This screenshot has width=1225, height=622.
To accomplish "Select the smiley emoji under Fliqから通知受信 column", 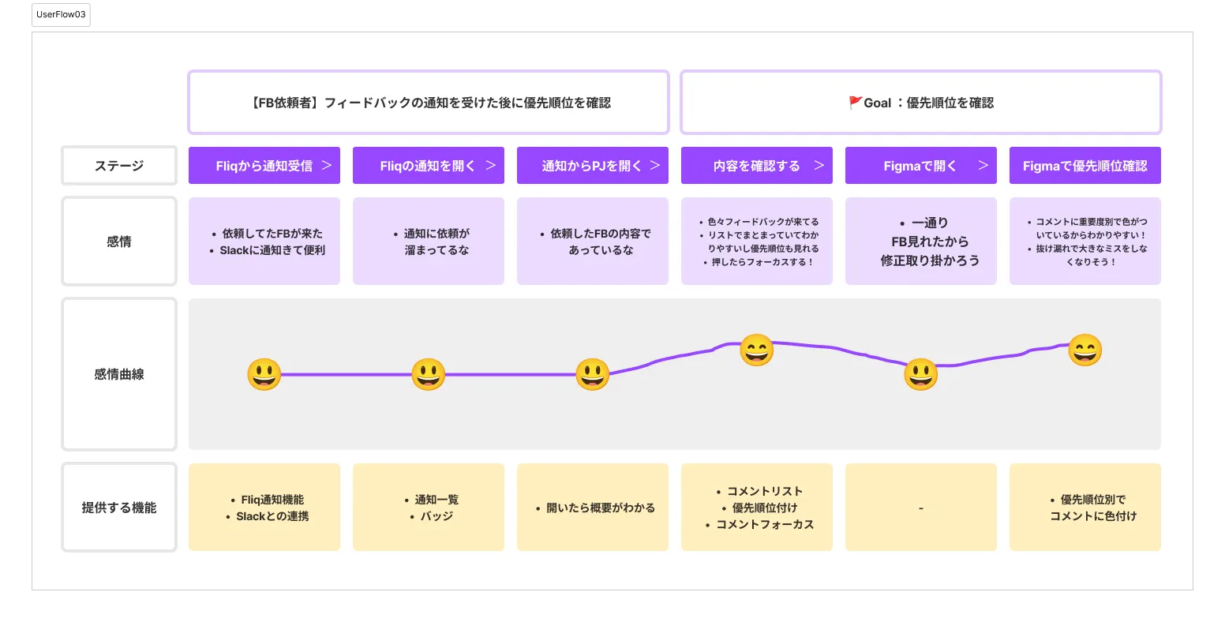I will pyautogui.click(x=264, y=374).
